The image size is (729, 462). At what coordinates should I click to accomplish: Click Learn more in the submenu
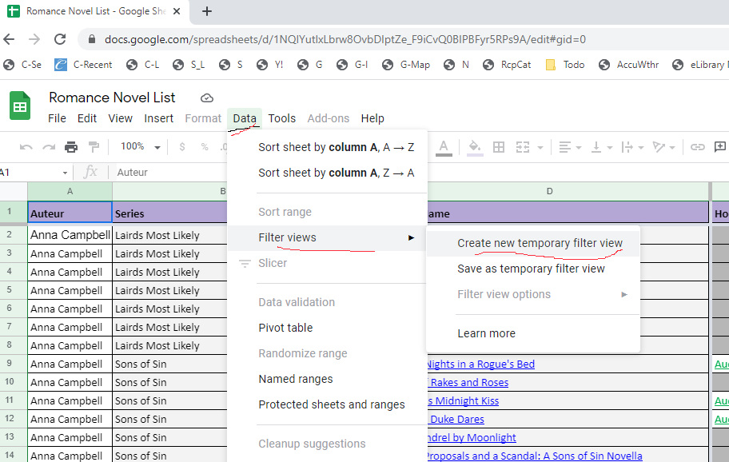click(x=486, y=333)
